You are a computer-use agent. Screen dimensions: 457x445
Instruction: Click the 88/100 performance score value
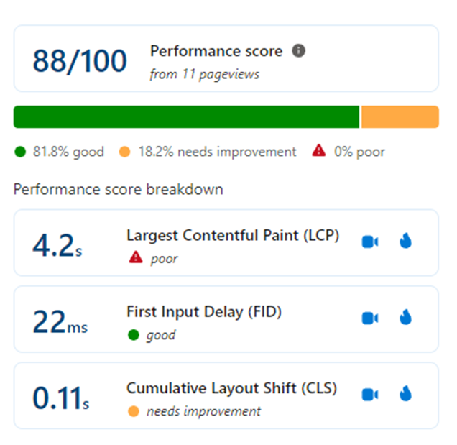point(80,61)
